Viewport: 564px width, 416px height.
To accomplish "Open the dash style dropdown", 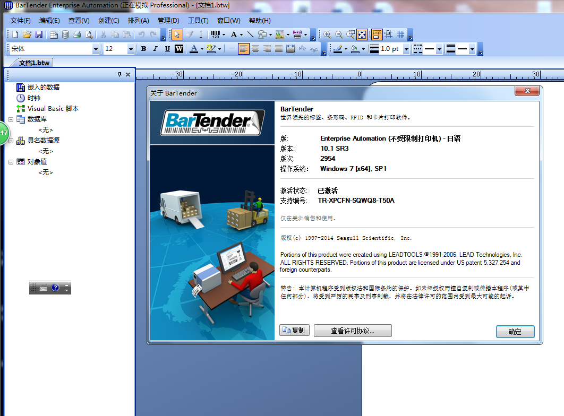I will [439, 49].
